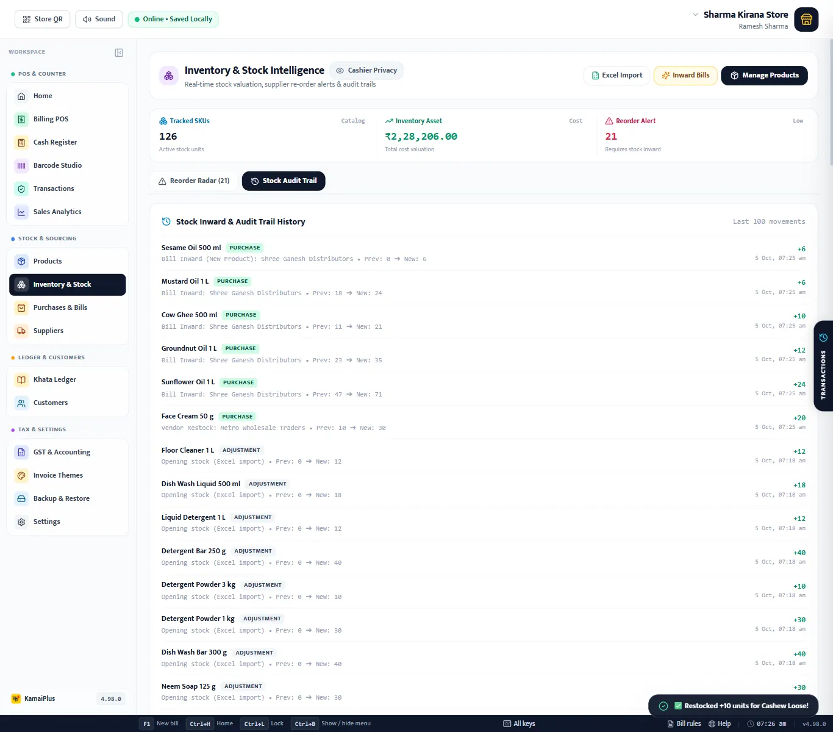Image resolution: width=833 pixels, height=732 pixels.
Task: Click the Customers people icon
Action: pos(21,403)
